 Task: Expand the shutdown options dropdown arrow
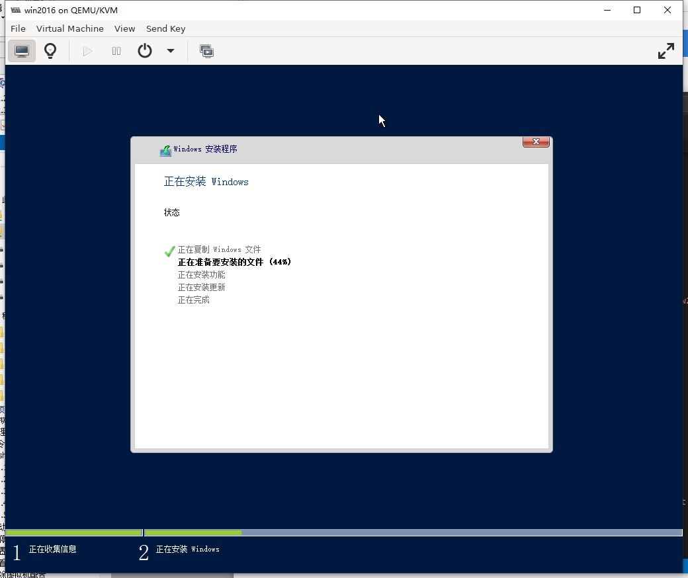[171, 51]
